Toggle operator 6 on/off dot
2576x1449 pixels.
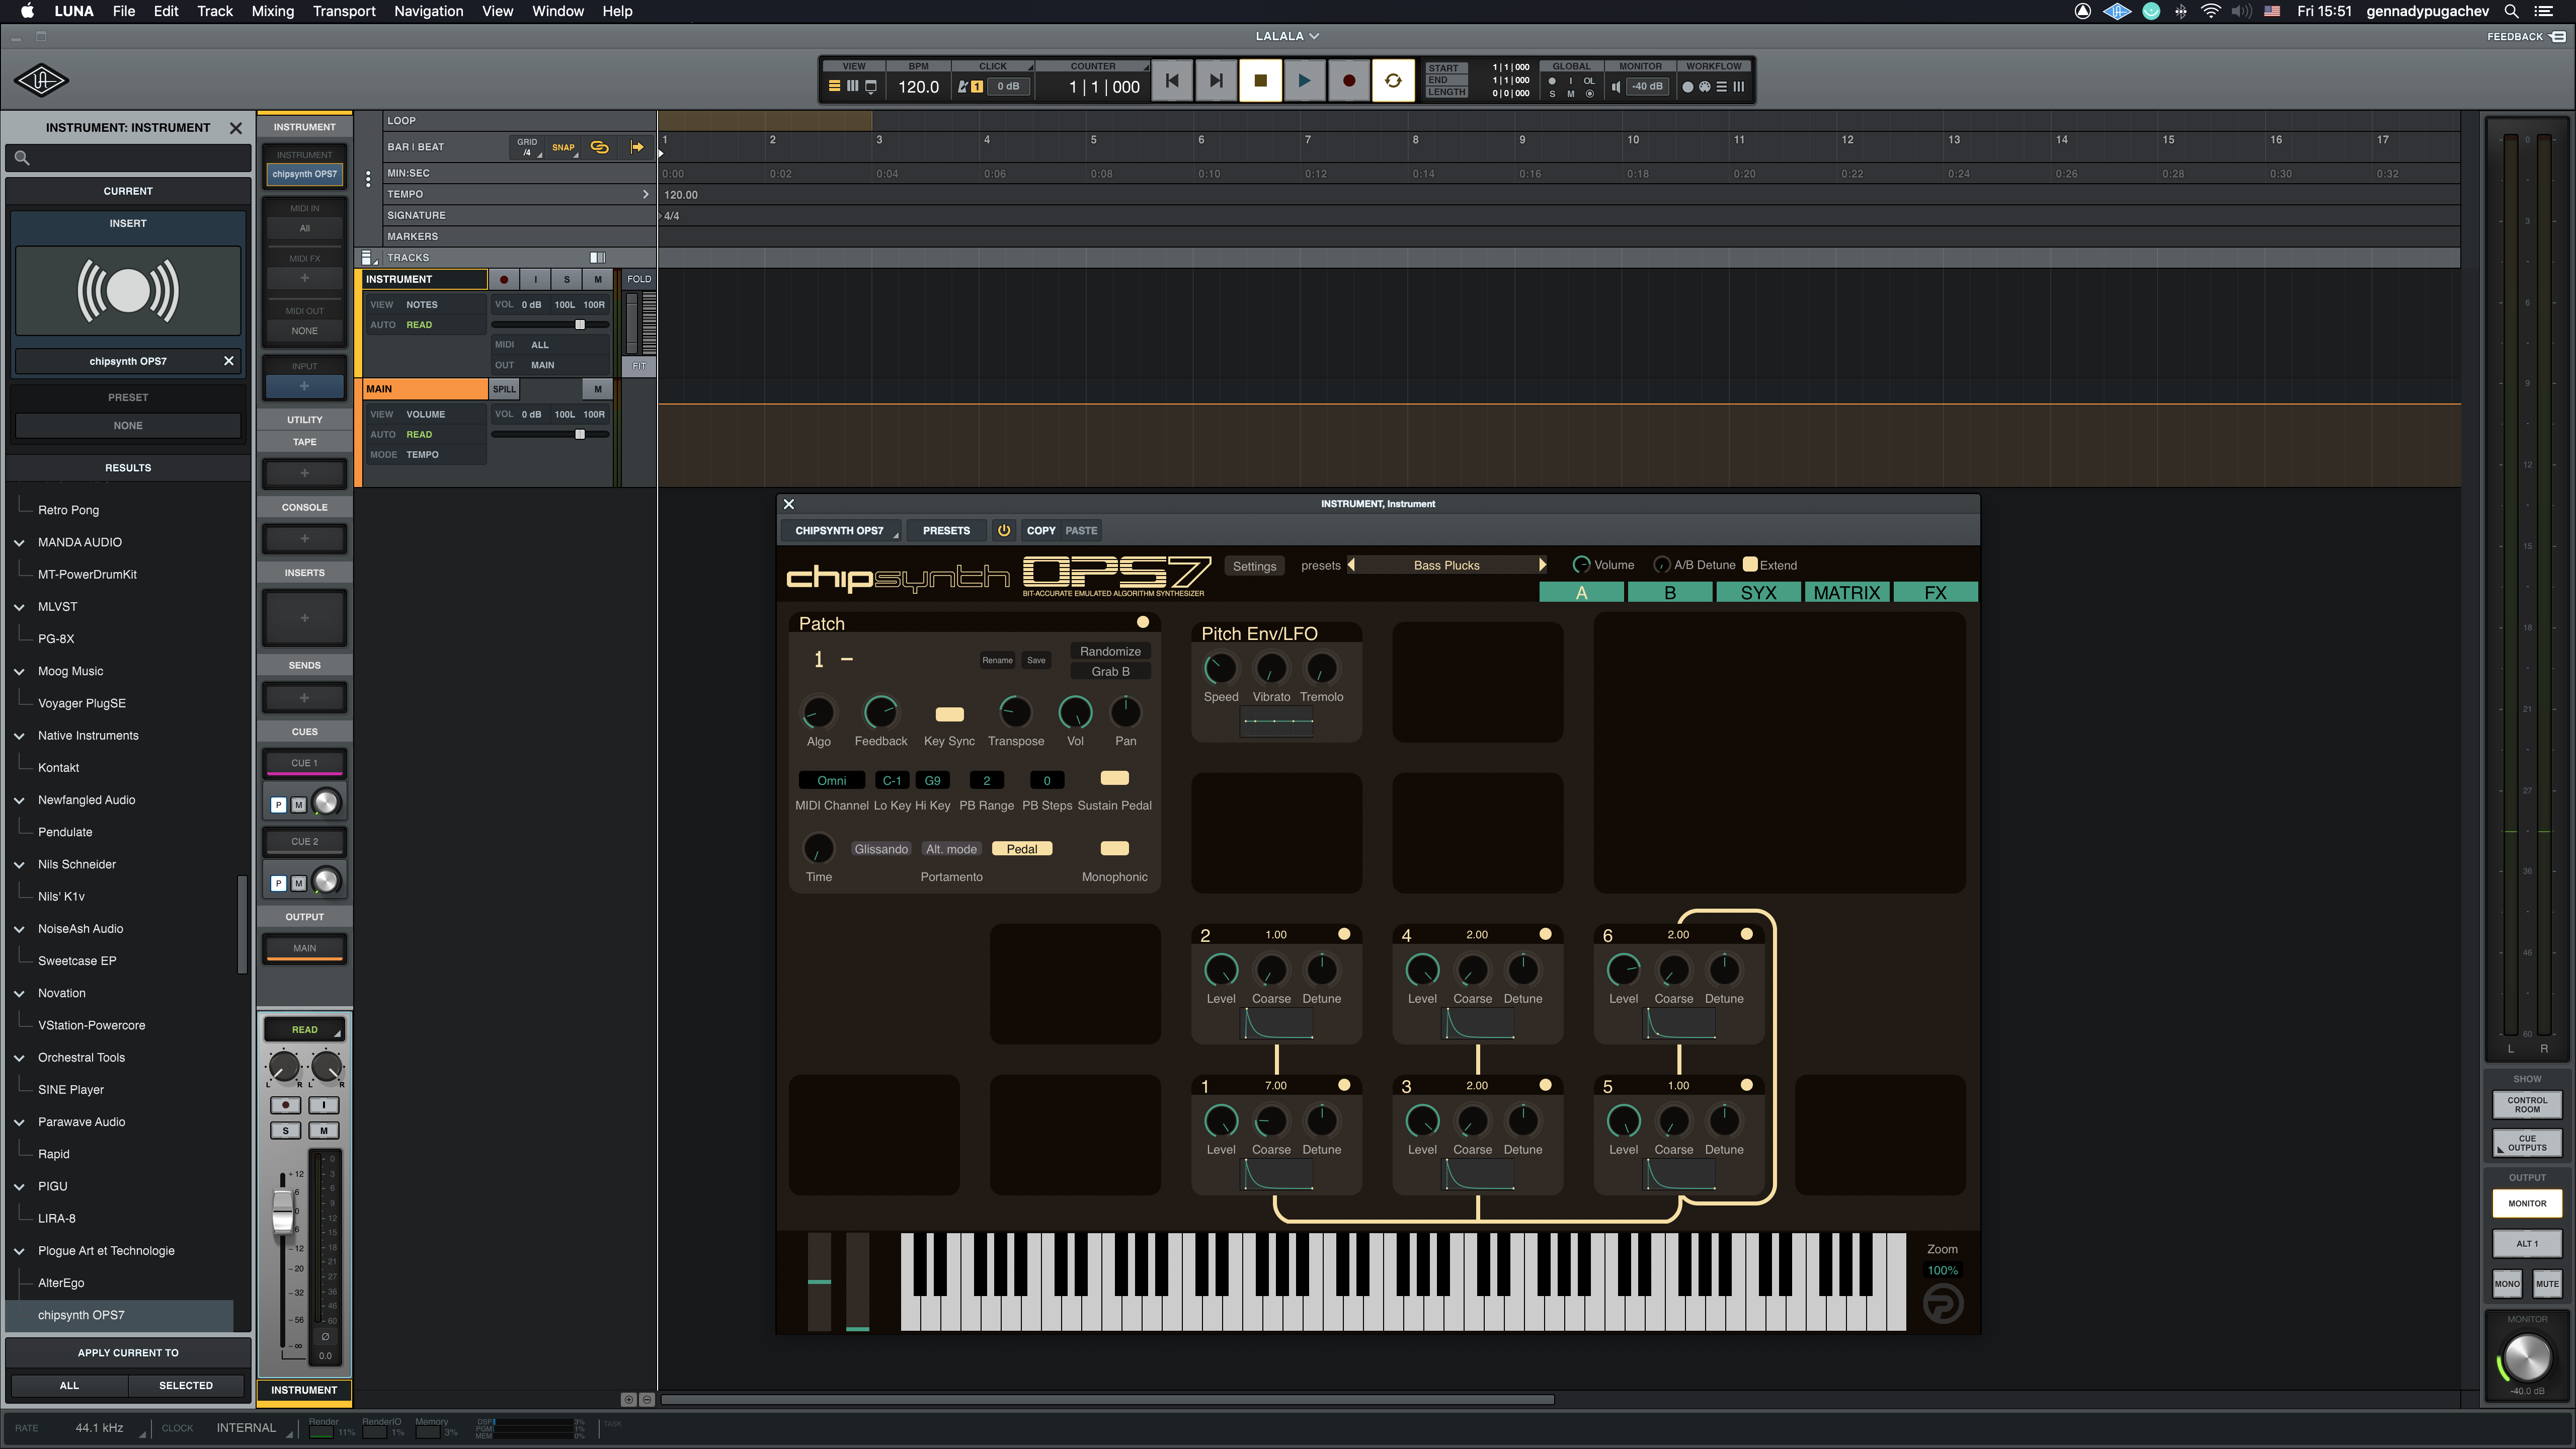tap(1746, 934)
